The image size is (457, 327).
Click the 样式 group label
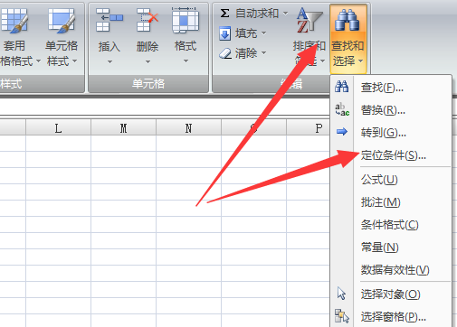point(11,84)
